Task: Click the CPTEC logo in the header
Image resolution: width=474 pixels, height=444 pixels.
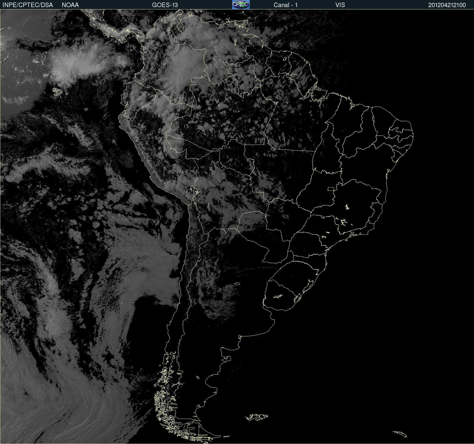Action: pos(241,5)
